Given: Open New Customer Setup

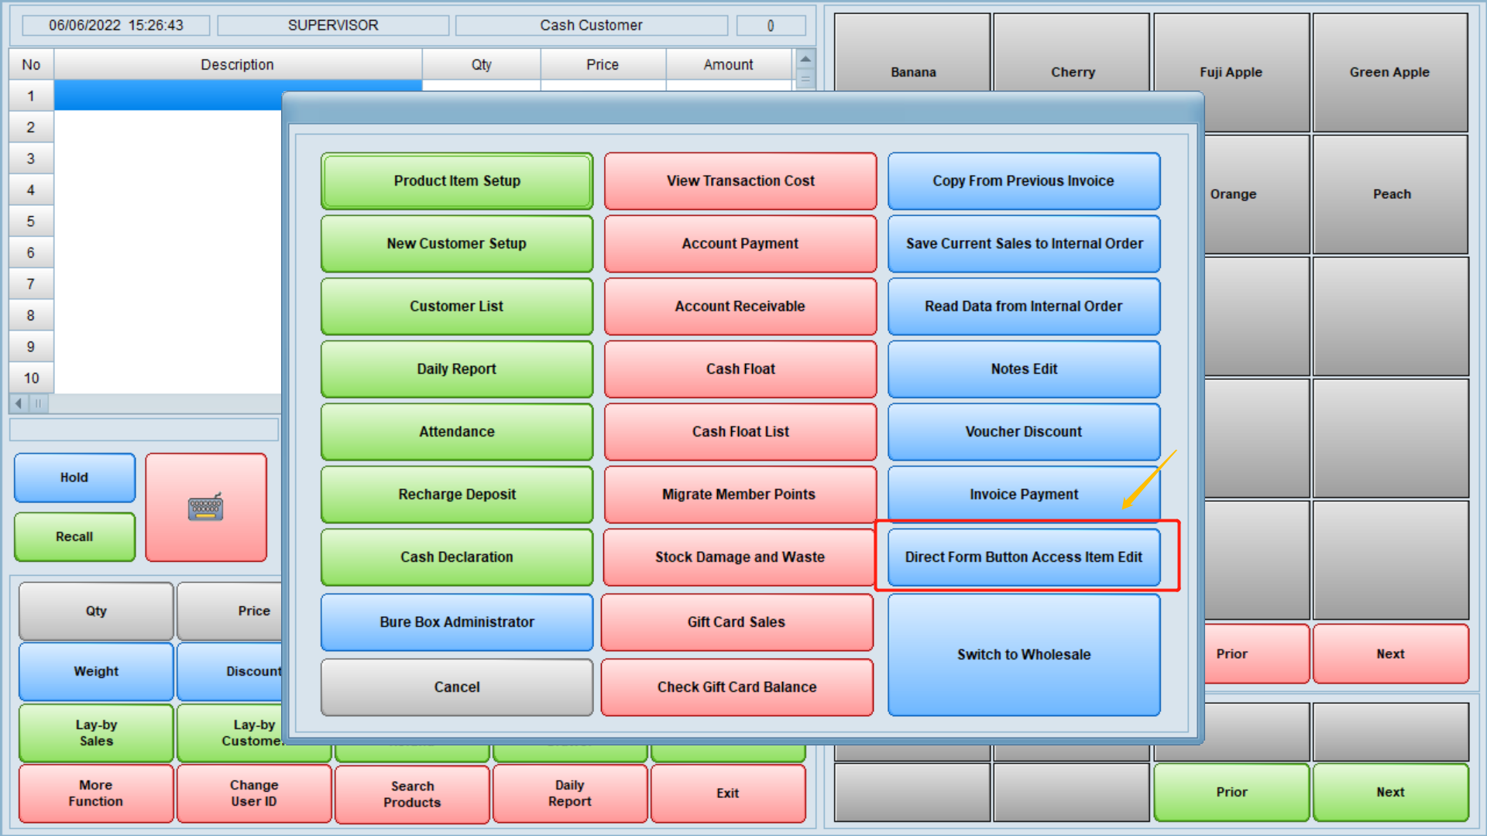Looking at the screenshot, I should [x=456, y=243].
